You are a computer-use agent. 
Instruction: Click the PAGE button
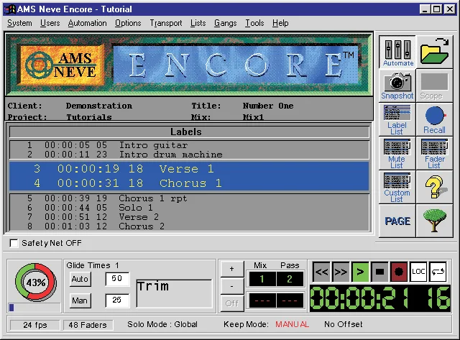[397, 221]
